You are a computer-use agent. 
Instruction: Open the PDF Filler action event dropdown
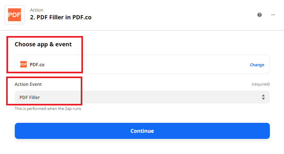142,97
